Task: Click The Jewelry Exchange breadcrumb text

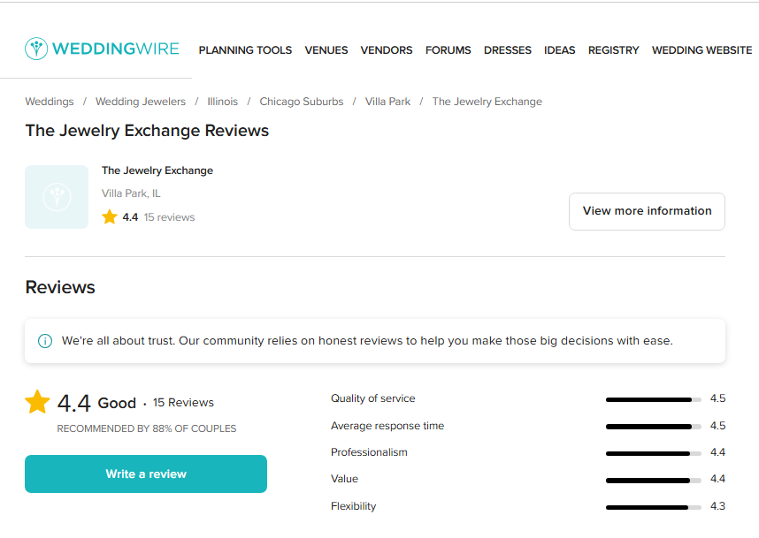Action: tap(487, 102)
